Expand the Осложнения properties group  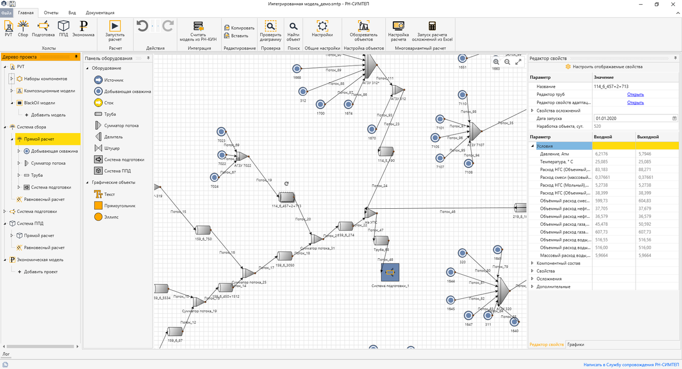tap(532, 278)
